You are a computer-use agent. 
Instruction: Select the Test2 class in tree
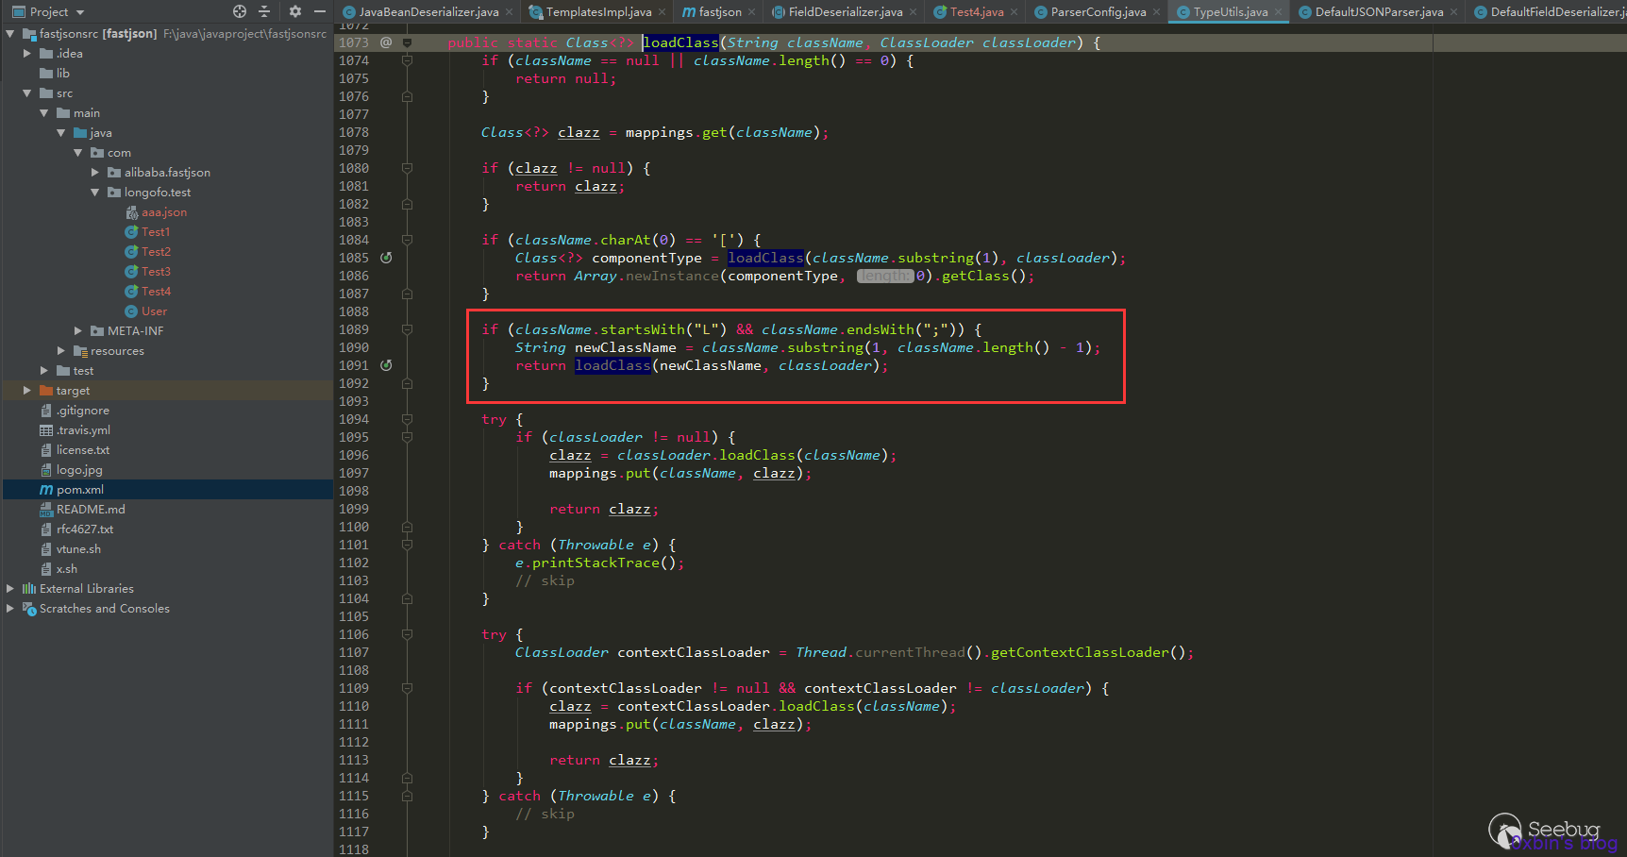point(156,251)
